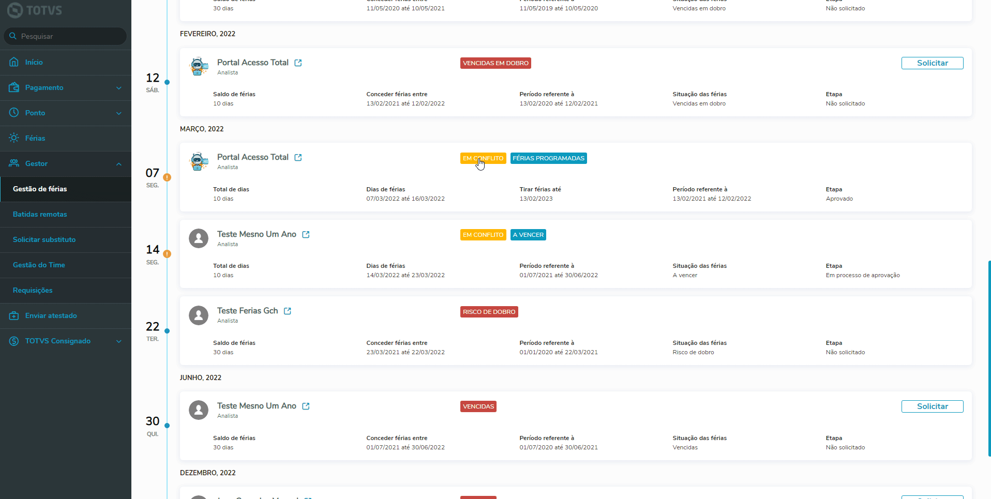
Task: Open external link for June Teste Mesno Um Ano
Action: coord(306,406)
